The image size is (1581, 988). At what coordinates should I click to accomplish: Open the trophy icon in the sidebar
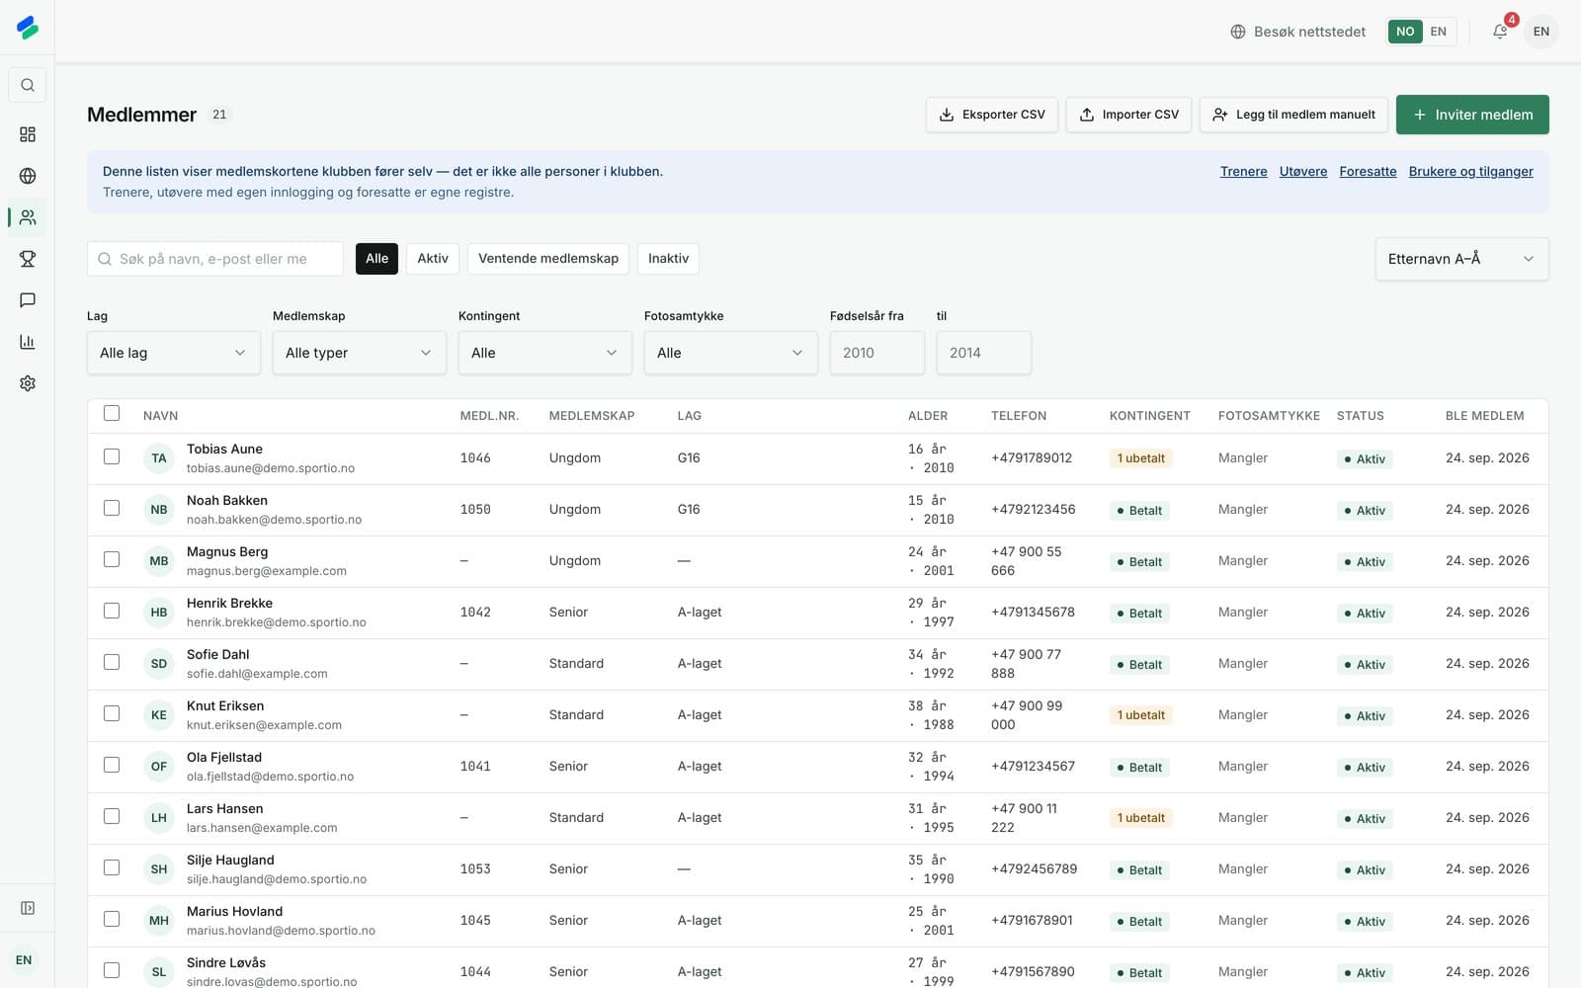click(28, 259)
